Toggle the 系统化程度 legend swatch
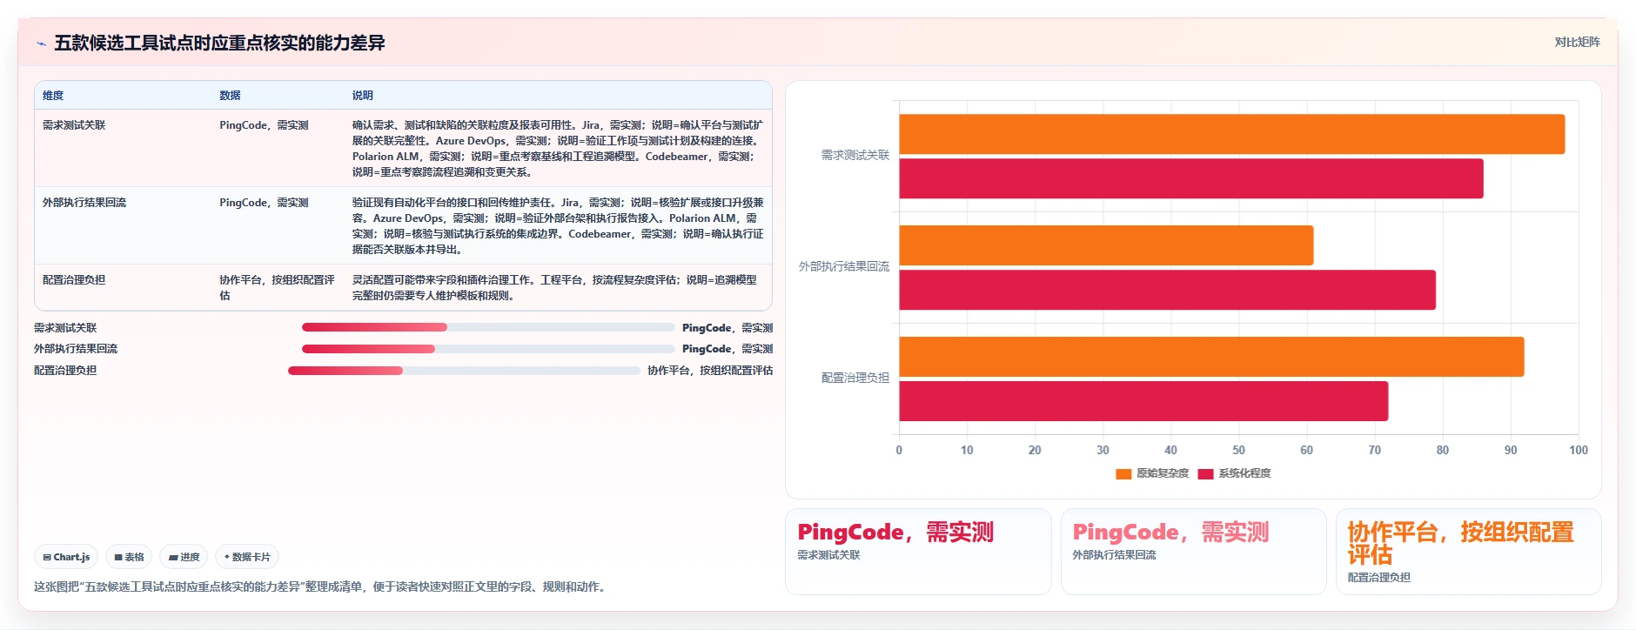 pyautogui.click(x=1205, y=473)
